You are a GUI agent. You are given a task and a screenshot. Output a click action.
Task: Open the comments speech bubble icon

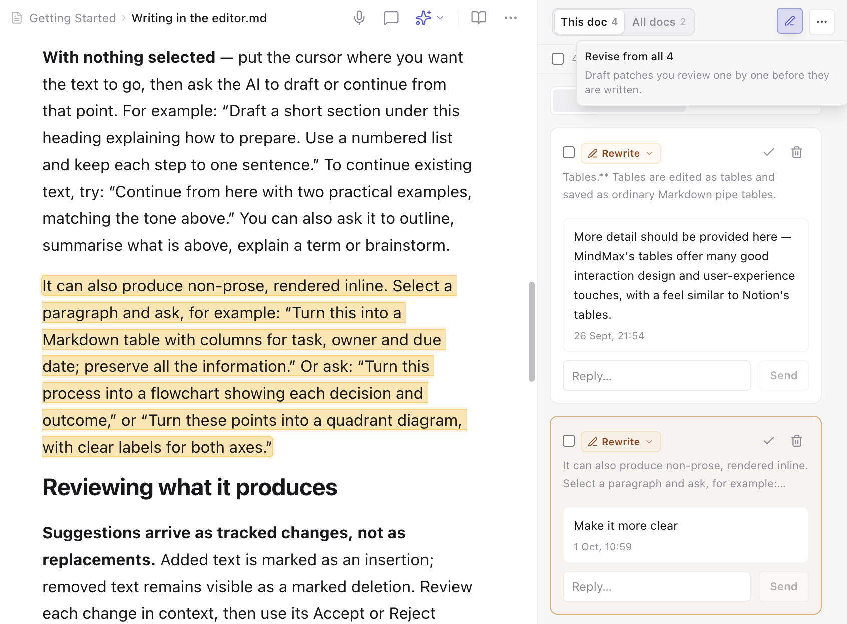pyautogui.click(x=391, y=18)
